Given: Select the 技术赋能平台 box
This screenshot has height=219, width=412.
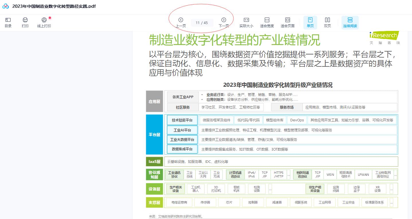Looking at the screenshot, I should coord(182,120).
